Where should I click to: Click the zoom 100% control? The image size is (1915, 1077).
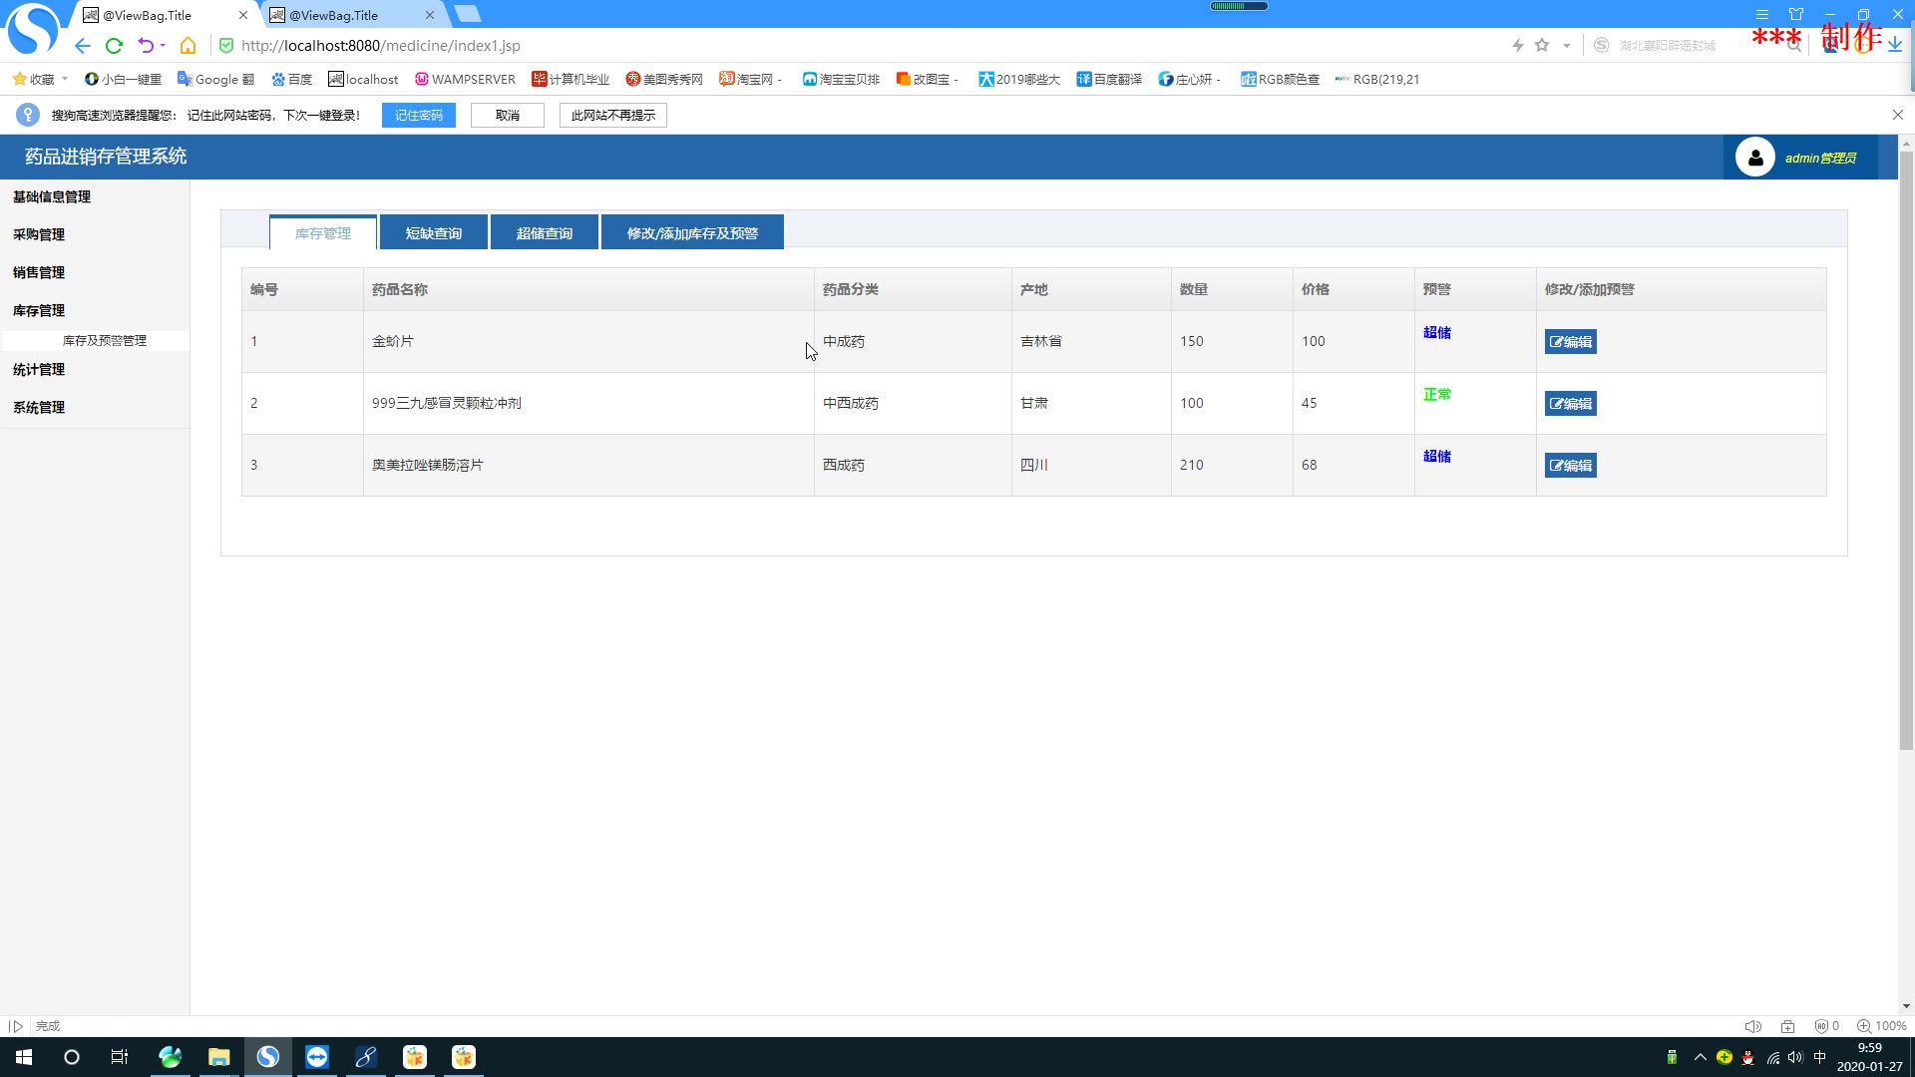tap(1881, 1026)
